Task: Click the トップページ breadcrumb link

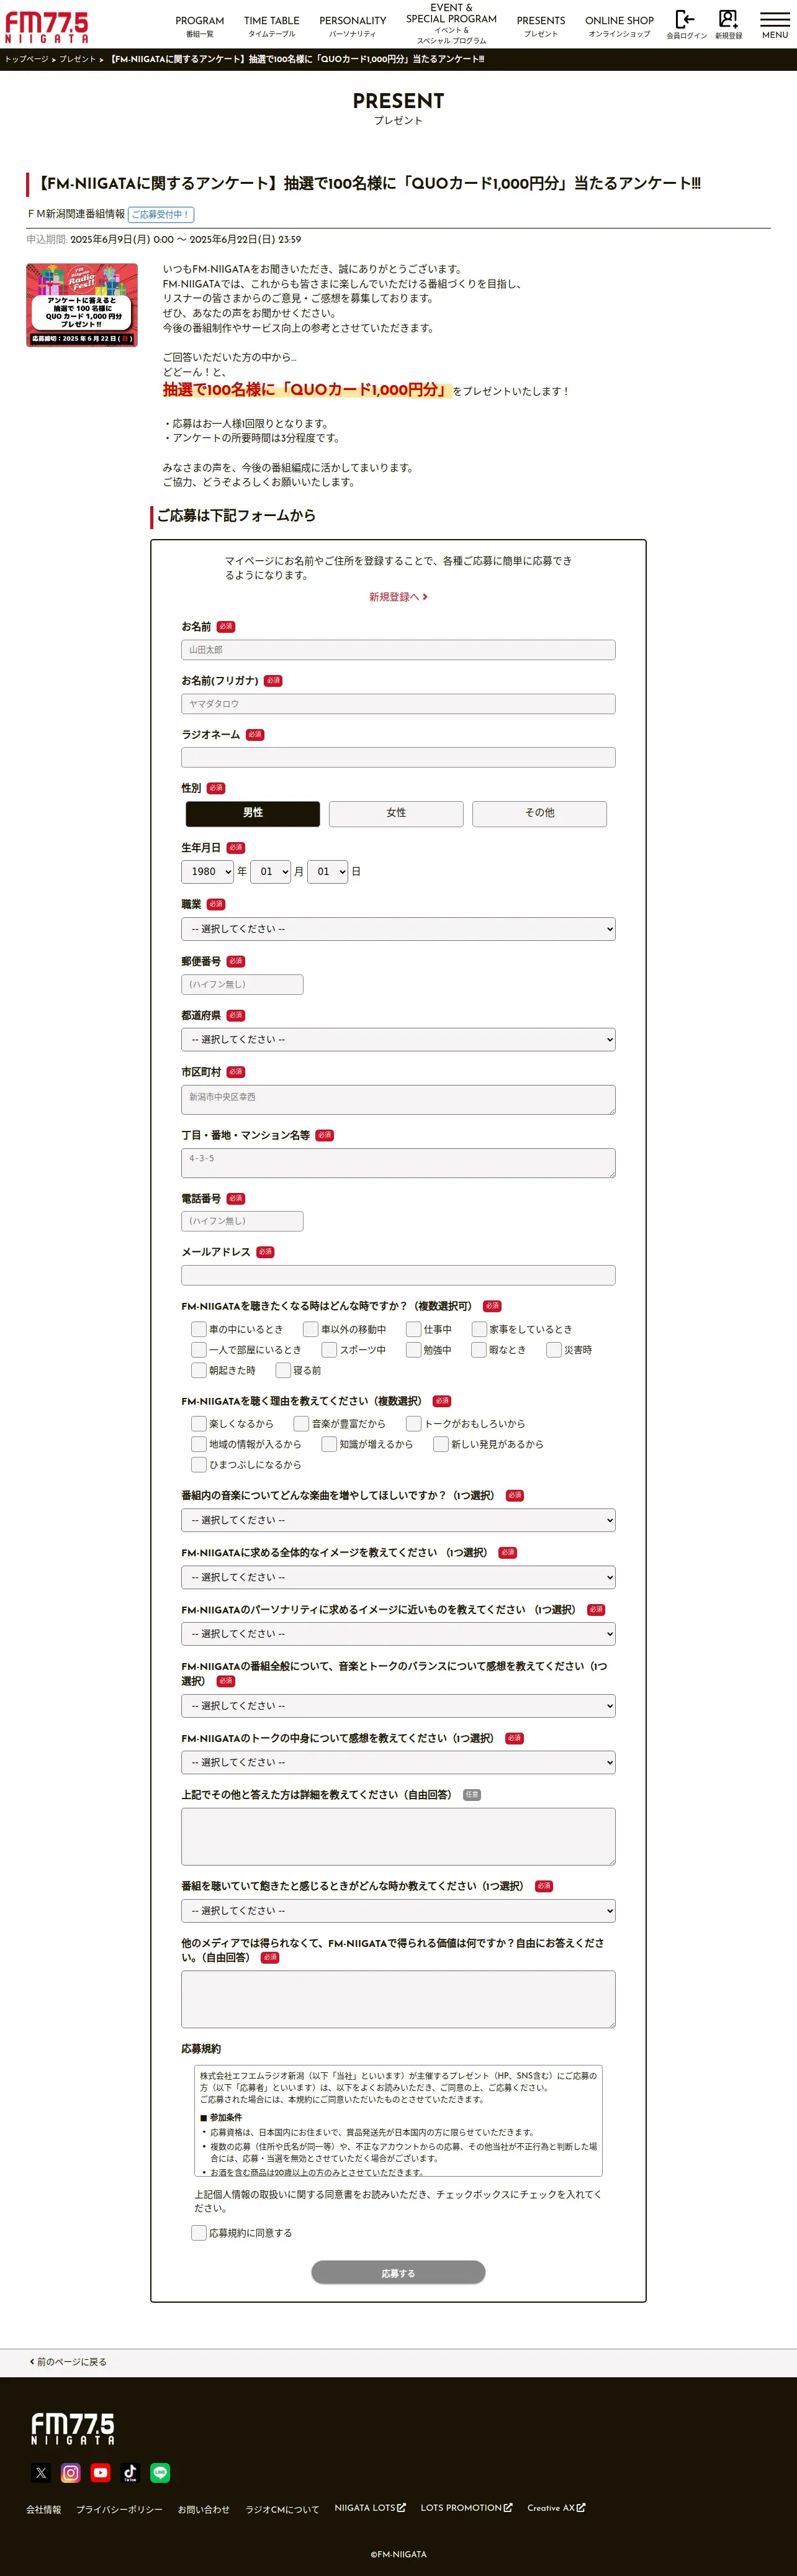Action: [27, 59]
